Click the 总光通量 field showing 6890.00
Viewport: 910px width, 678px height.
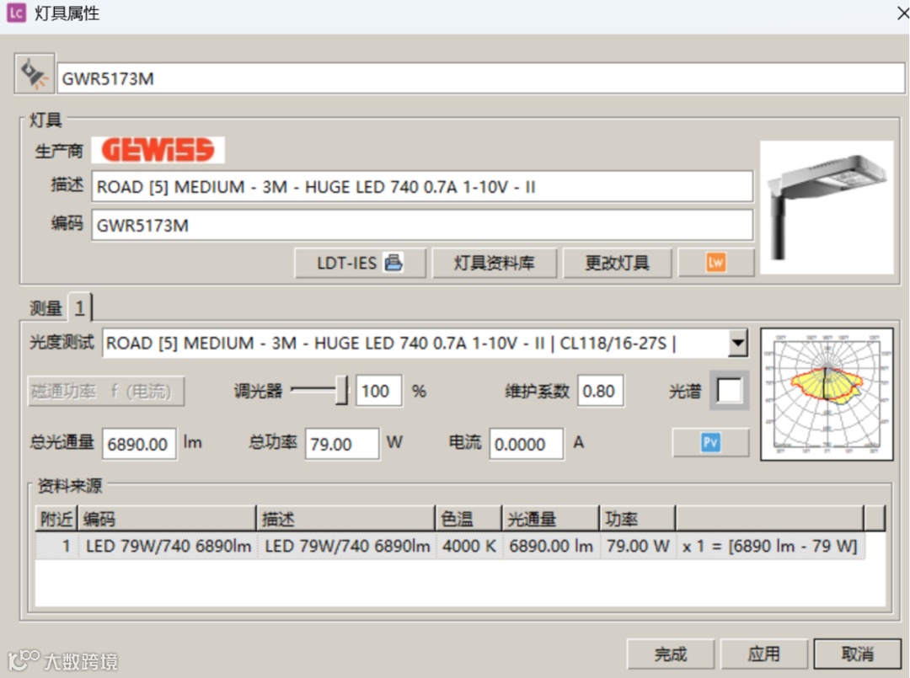coord(139,444)
